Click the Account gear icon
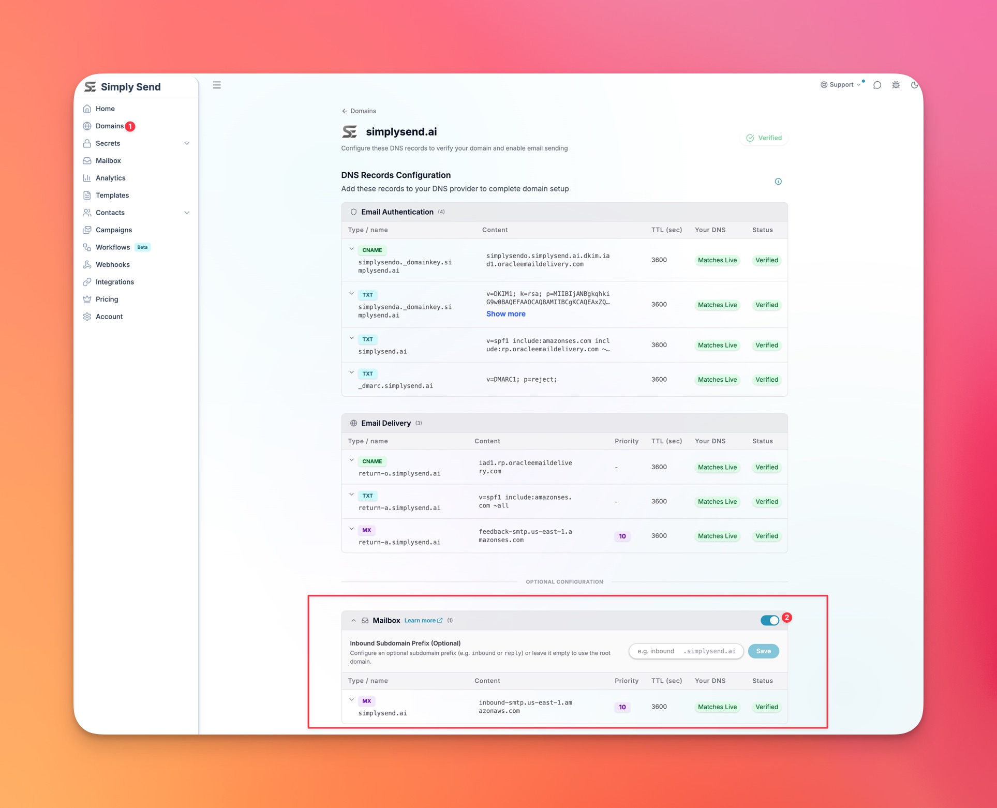Viewport: 997px width, 808px height. click(x=87, y=317)
